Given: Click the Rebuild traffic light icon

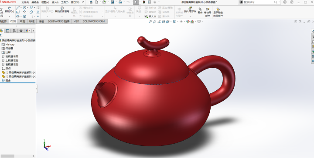Looking at the screenshot, I should [144, 2].
